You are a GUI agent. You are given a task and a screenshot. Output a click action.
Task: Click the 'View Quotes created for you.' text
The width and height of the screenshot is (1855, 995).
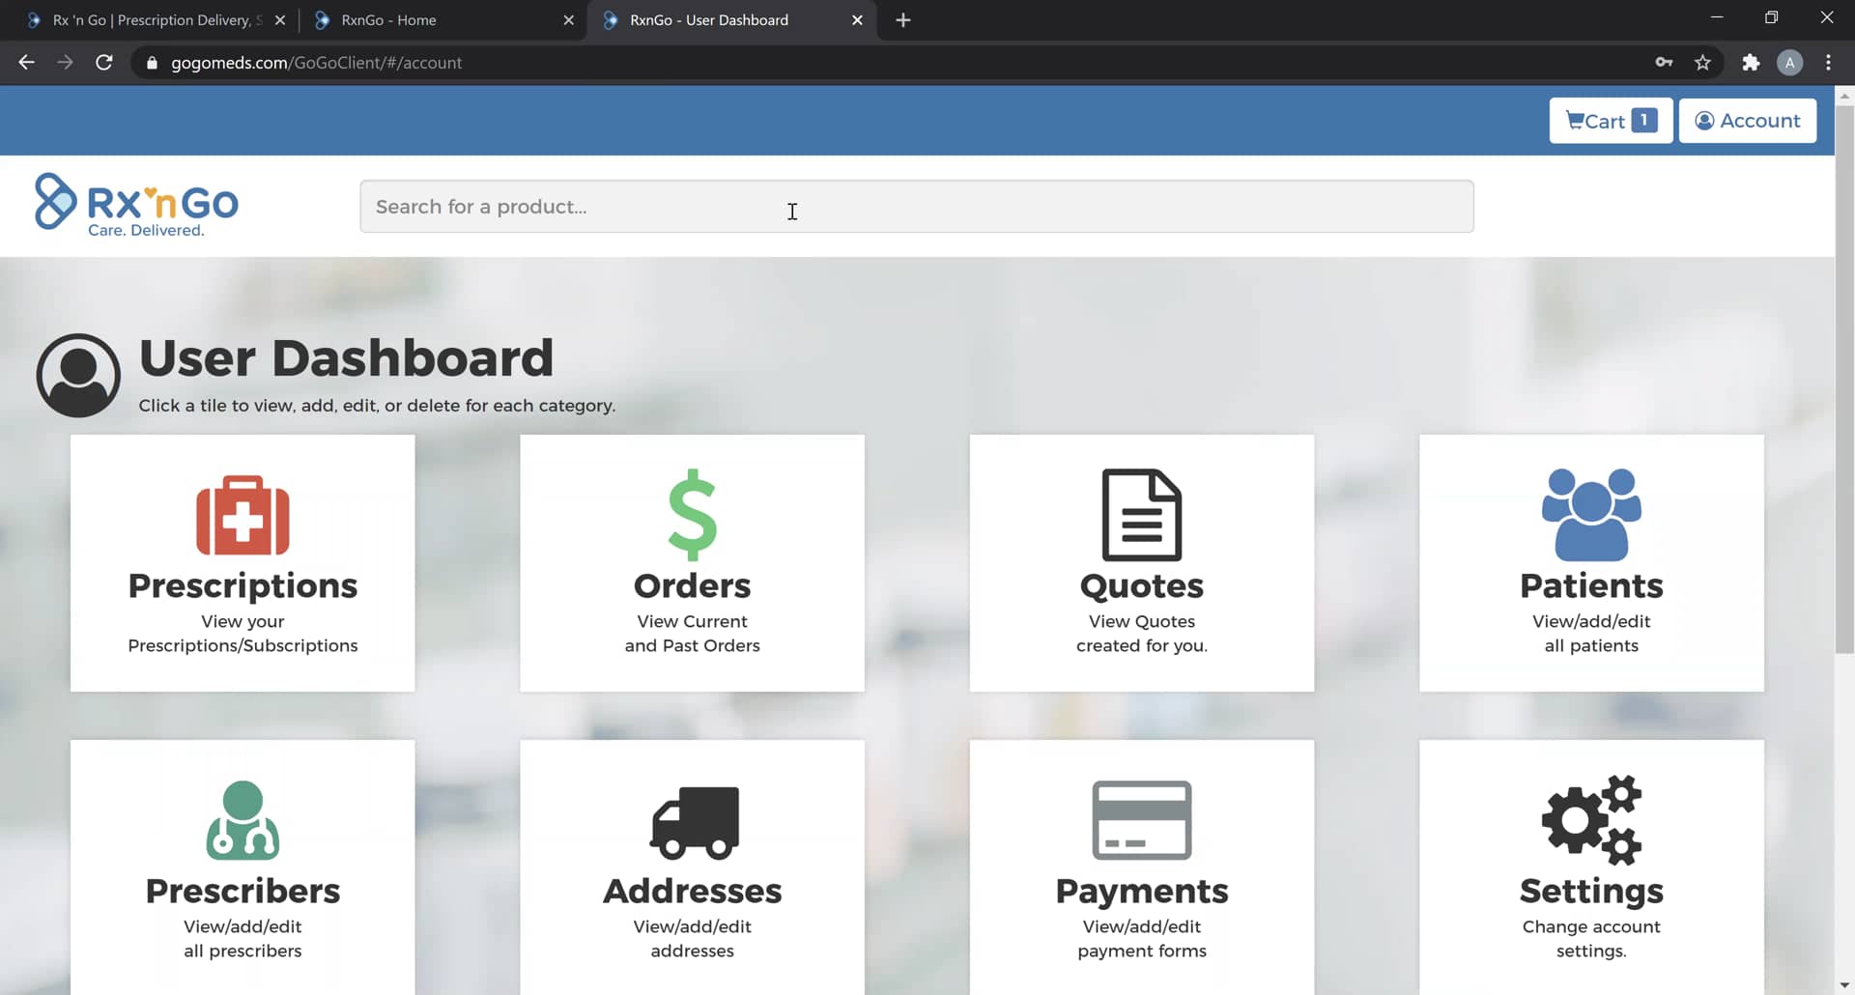(x=1142, y=634)
